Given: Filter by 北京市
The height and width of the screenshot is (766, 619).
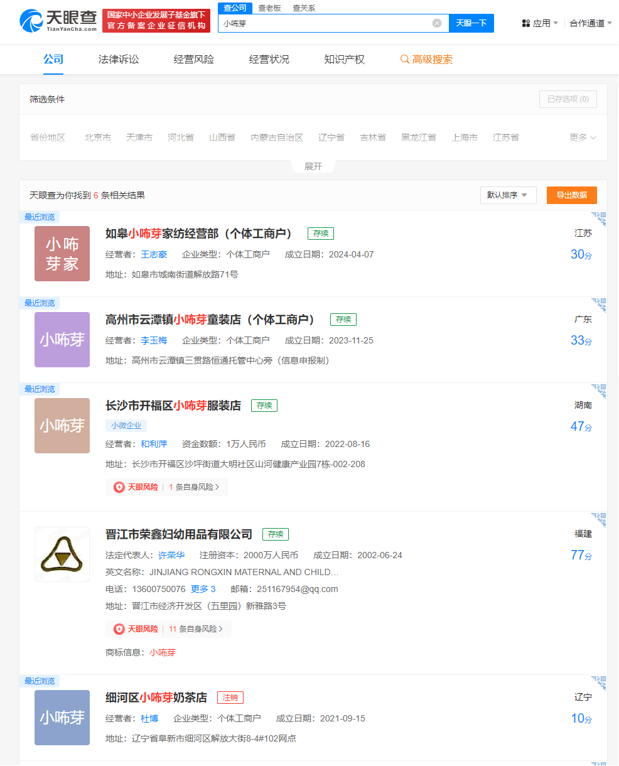Looking at the screenshot, I should 98,138.
